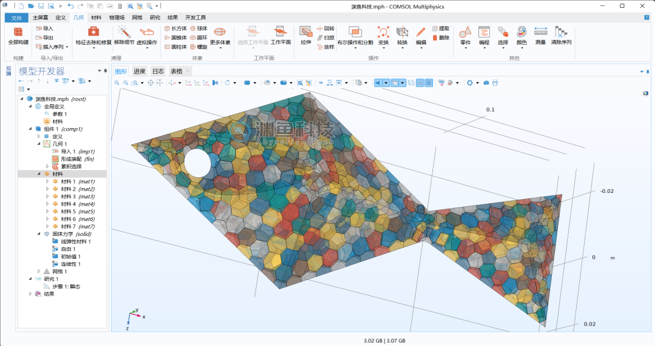
Task: Pin the 模型开发器 panel
Action: tap(106, 71)
